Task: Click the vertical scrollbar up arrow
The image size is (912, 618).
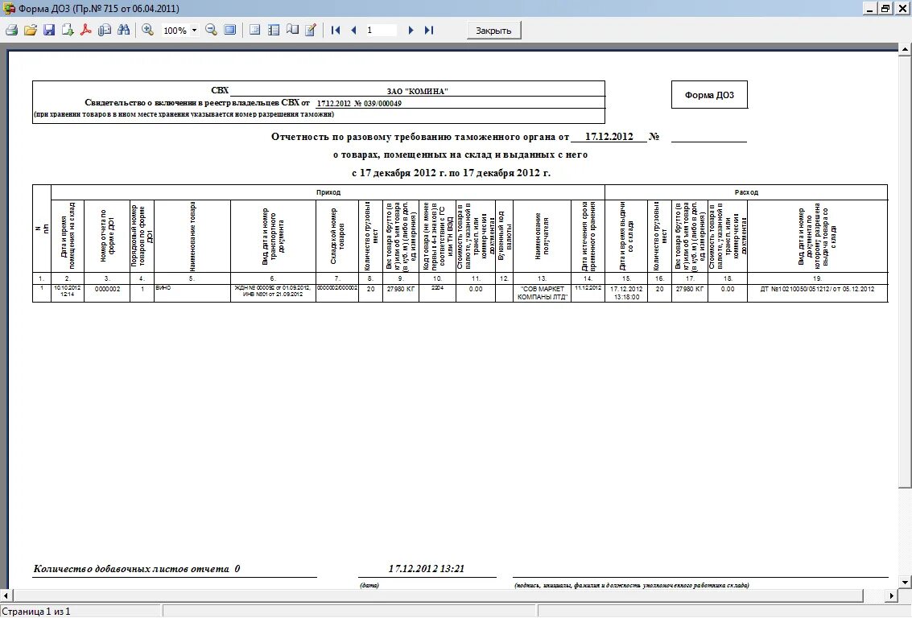Action: click(x=905, y=50)
